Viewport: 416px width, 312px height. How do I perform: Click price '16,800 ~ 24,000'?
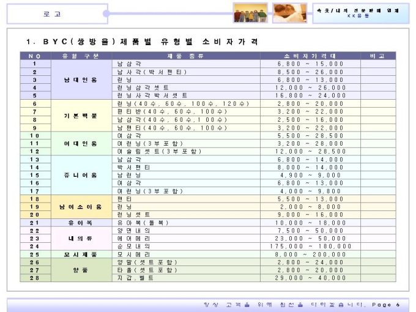tap(310, 95)
